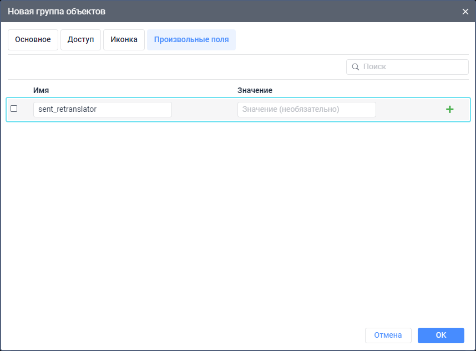Tick the checkbox for the sent_retranslator row
The image size is (476, 351).
pyautogui.click(x=14, y=109)
